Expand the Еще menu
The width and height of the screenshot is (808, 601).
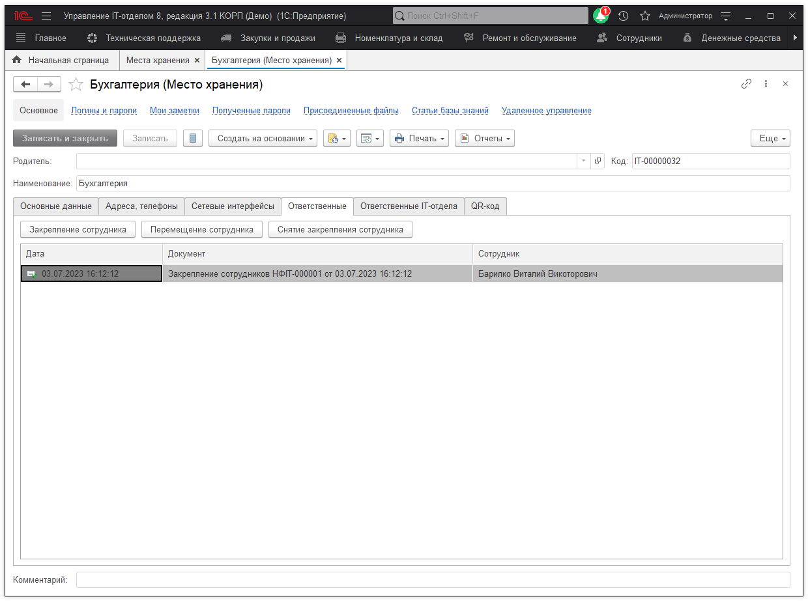click(x=770, y=138)
